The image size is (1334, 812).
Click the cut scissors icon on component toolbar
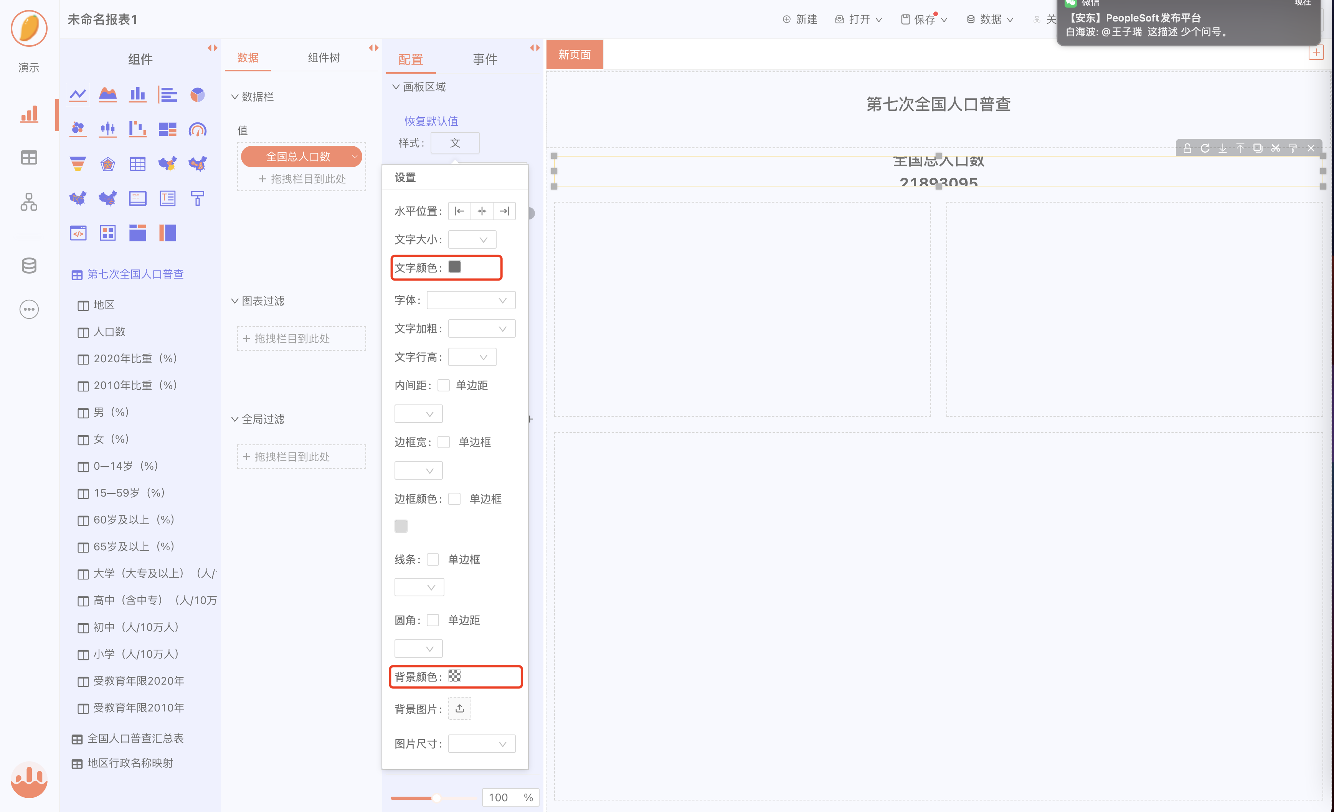pyautogui.click(x=1276, y=148)
